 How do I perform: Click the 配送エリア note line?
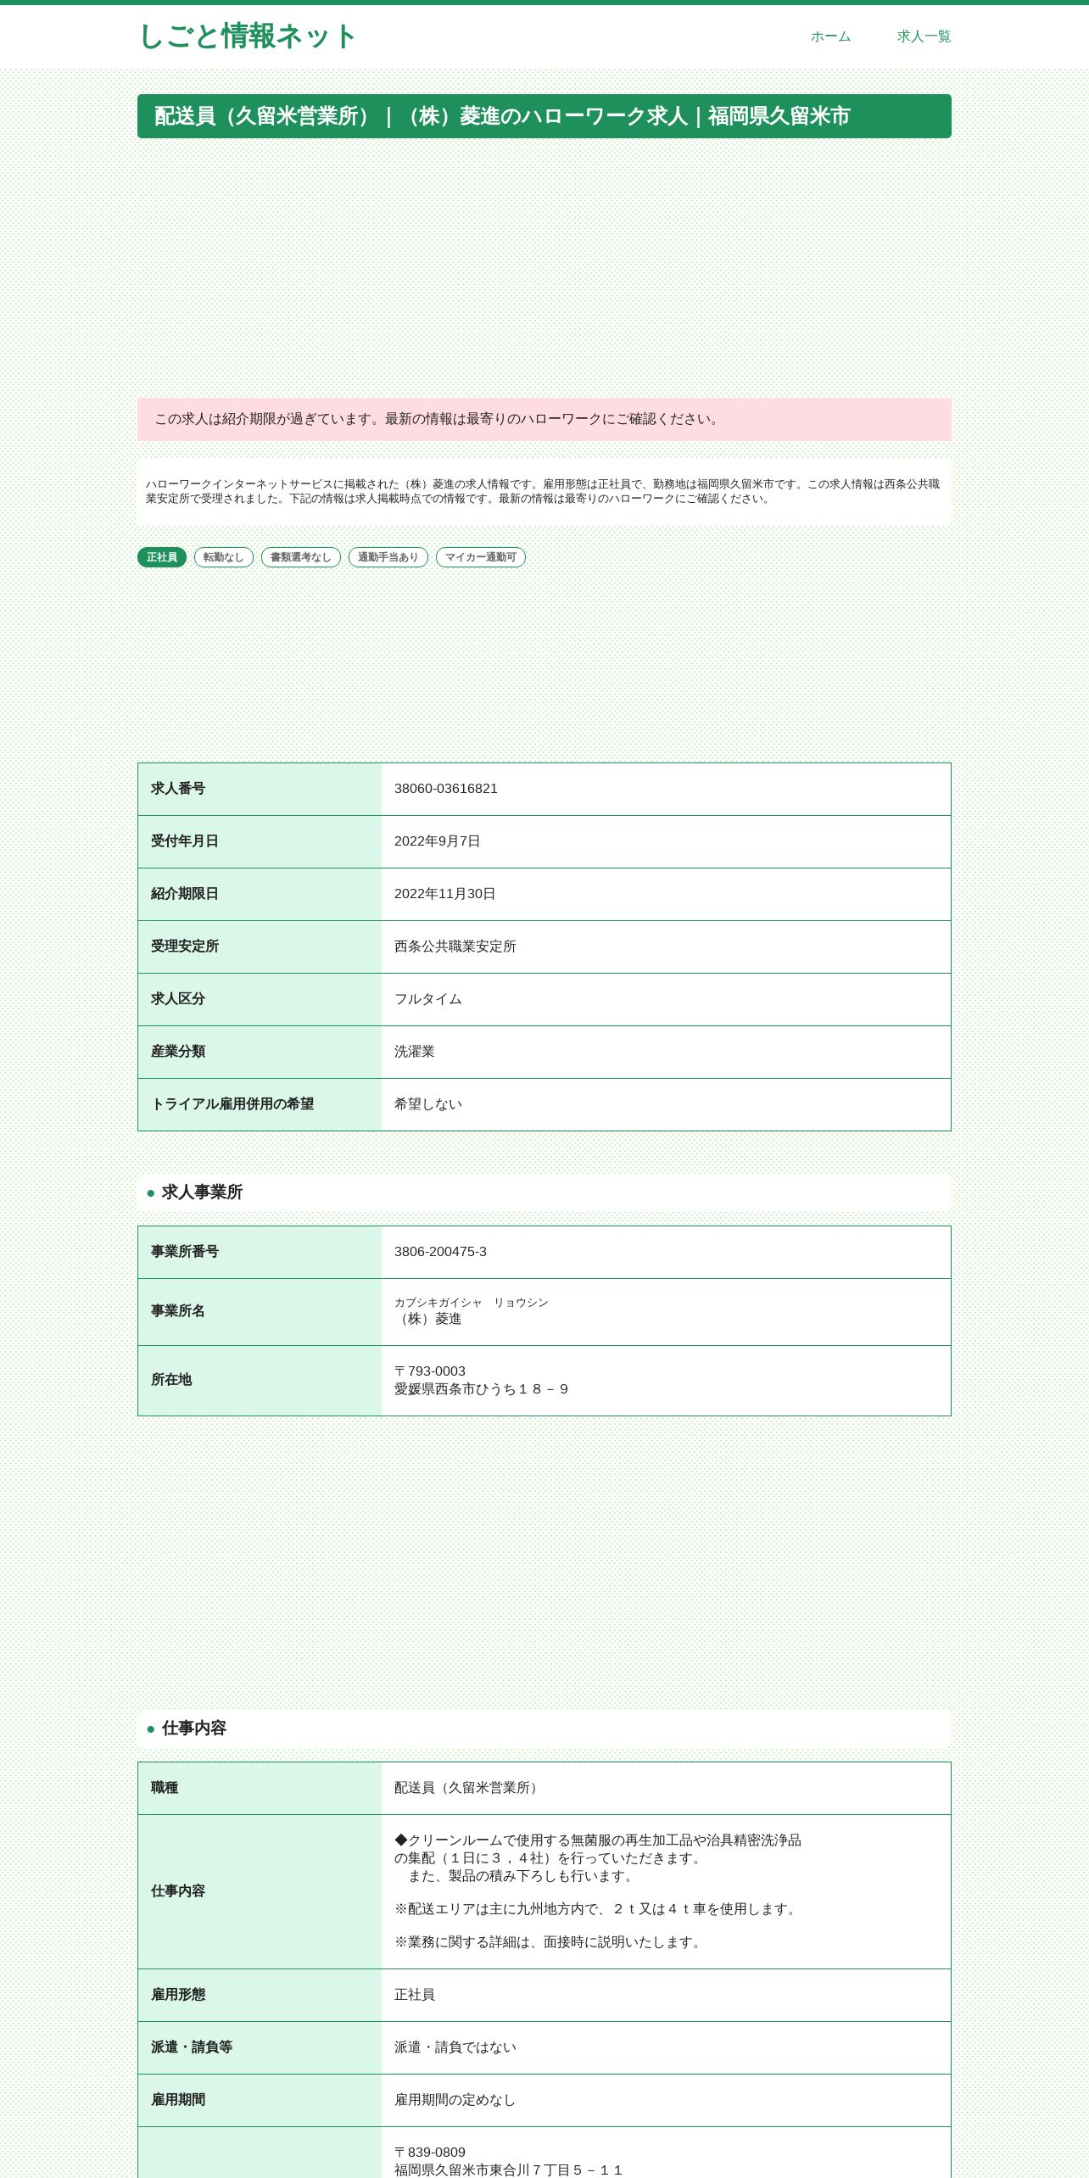click(598, 1909)
